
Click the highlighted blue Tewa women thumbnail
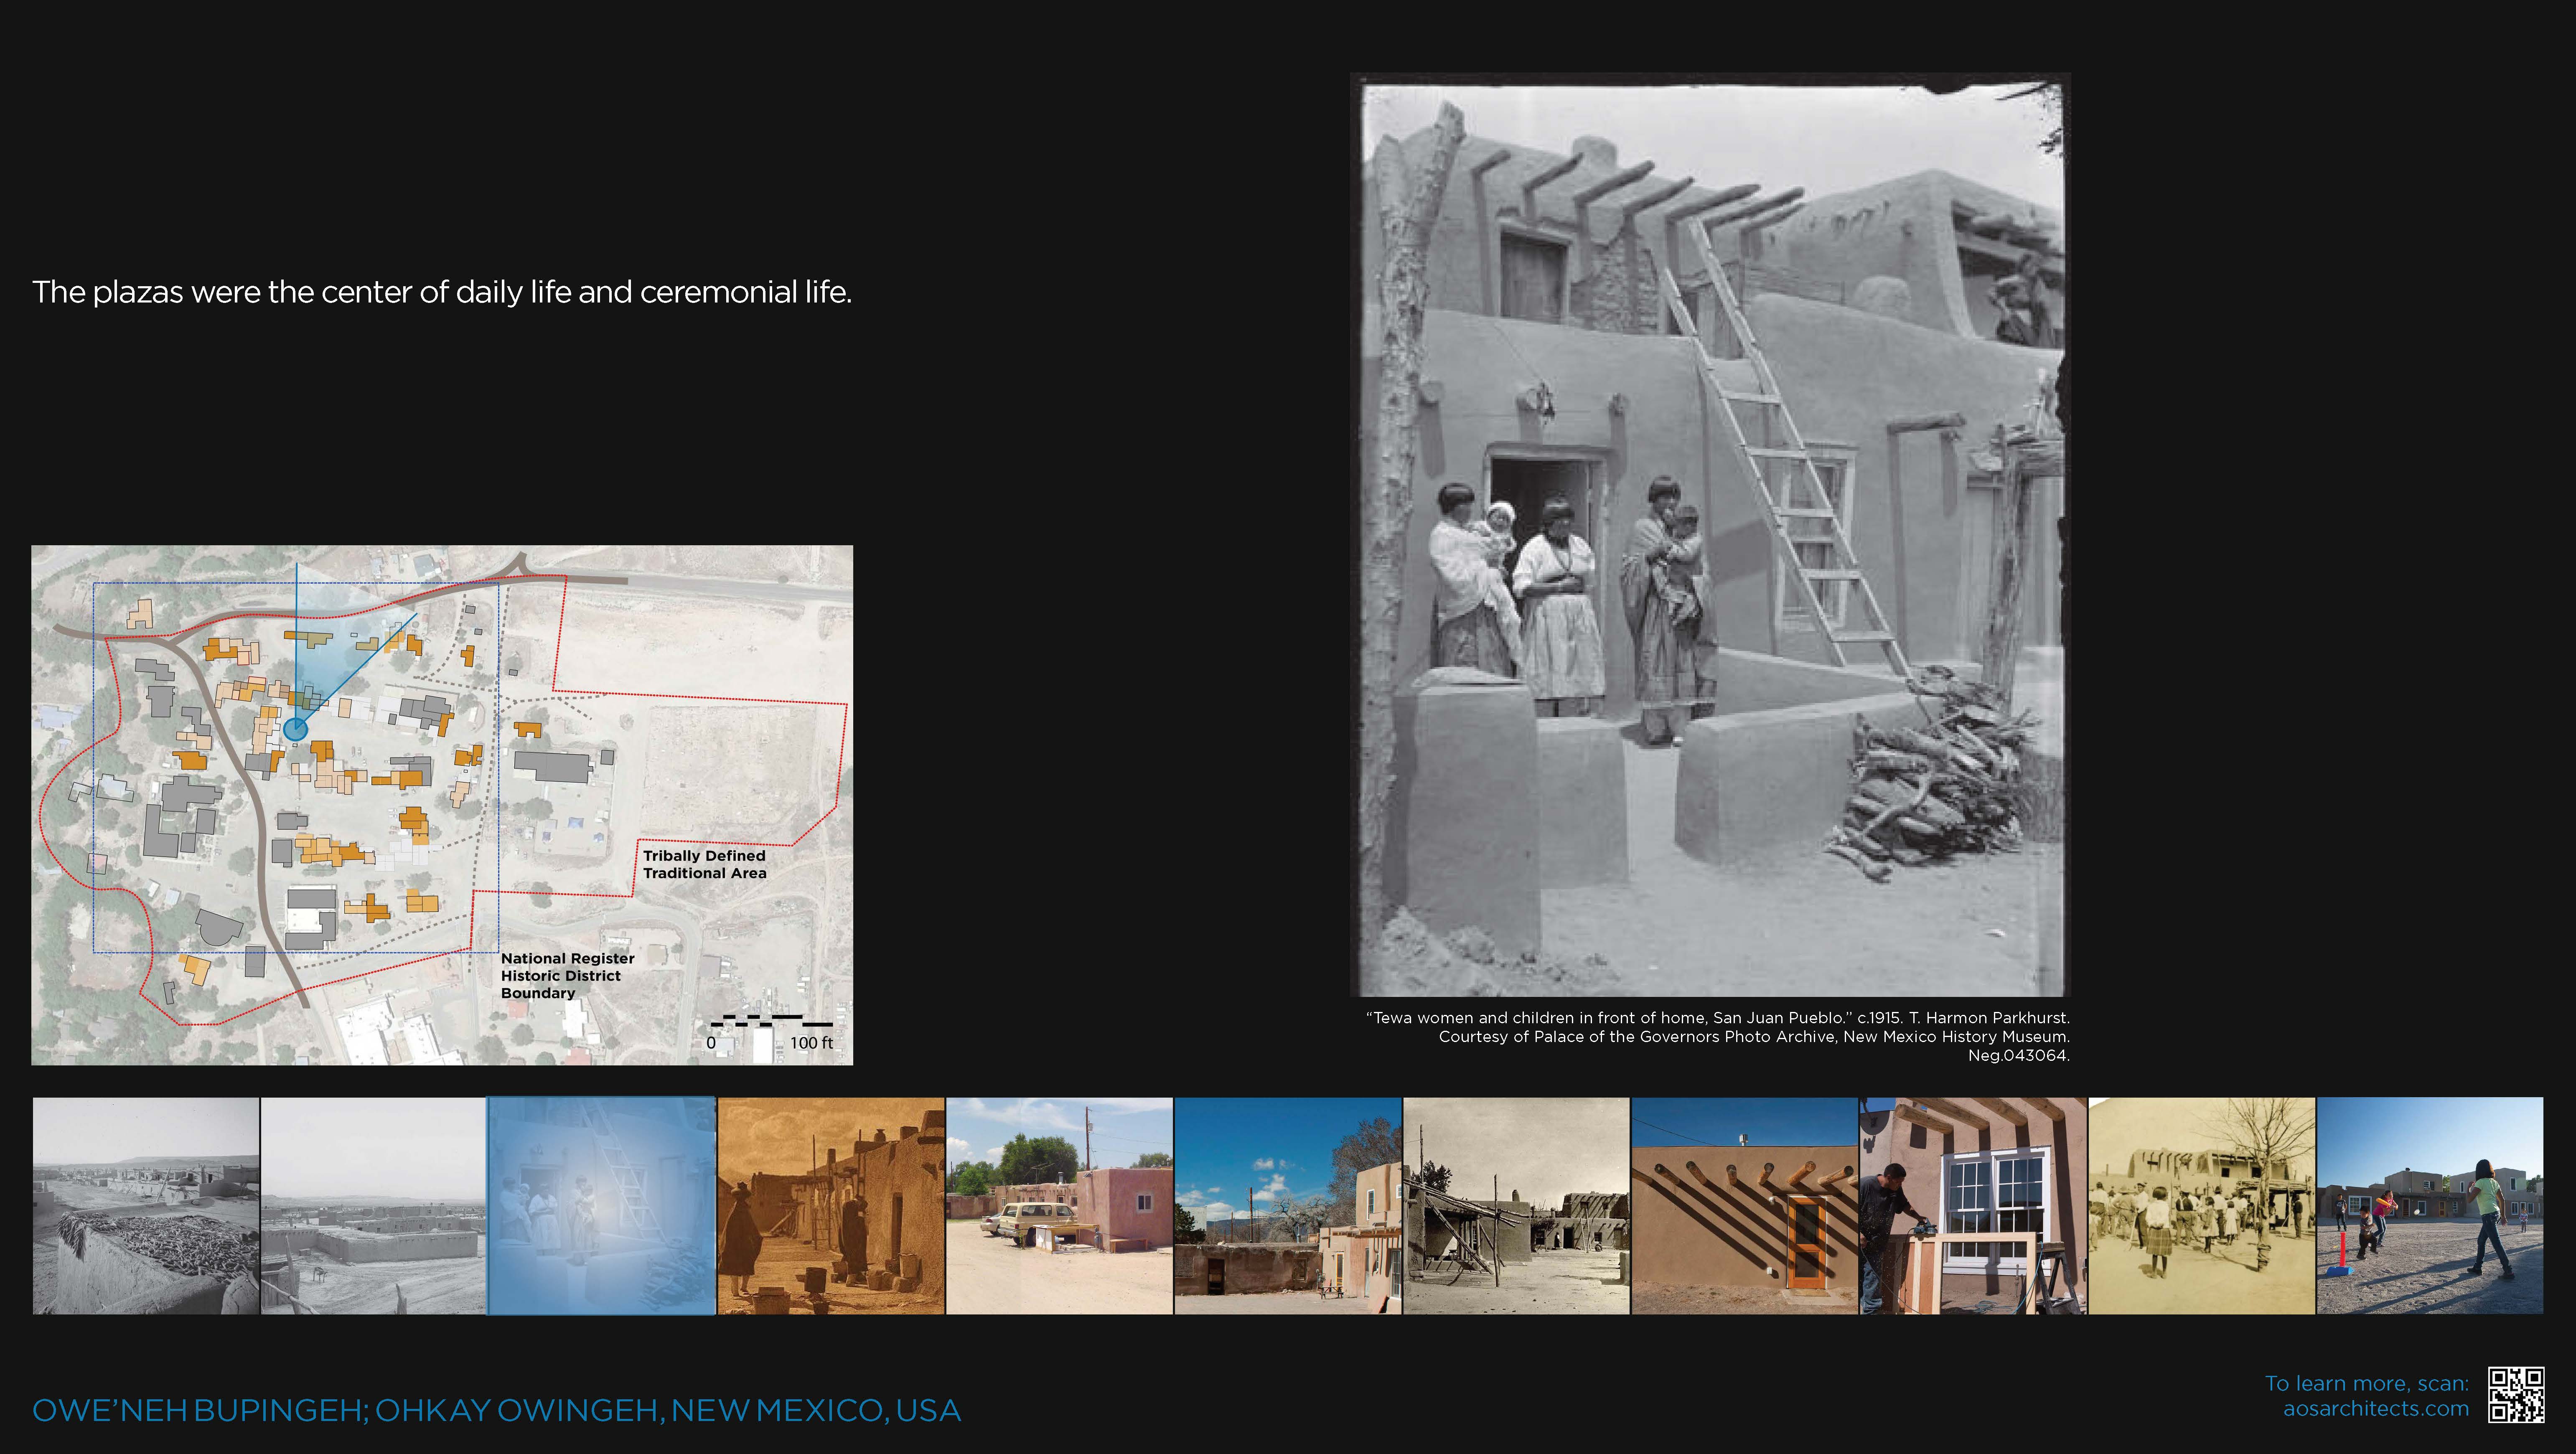coord(601,1206)
